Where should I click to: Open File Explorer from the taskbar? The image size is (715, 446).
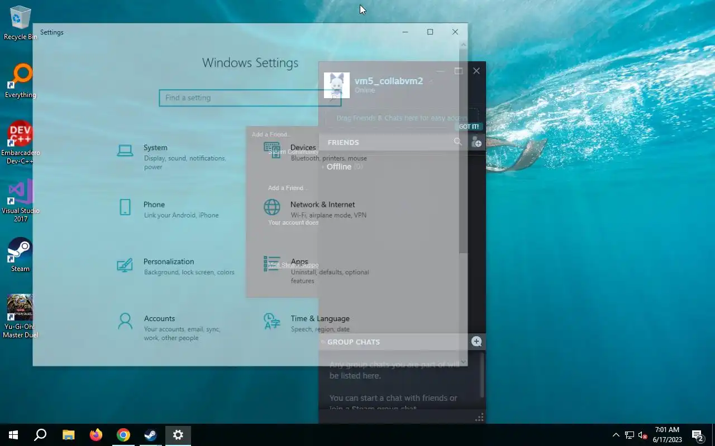(x=68, y=435)
